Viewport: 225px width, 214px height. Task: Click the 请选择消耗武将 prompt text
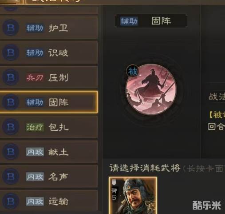click(x=145, y=168)
